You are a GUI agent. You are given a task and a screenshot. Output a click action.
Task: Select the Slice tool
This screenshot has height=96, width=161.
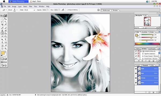(x=5, y=25)
